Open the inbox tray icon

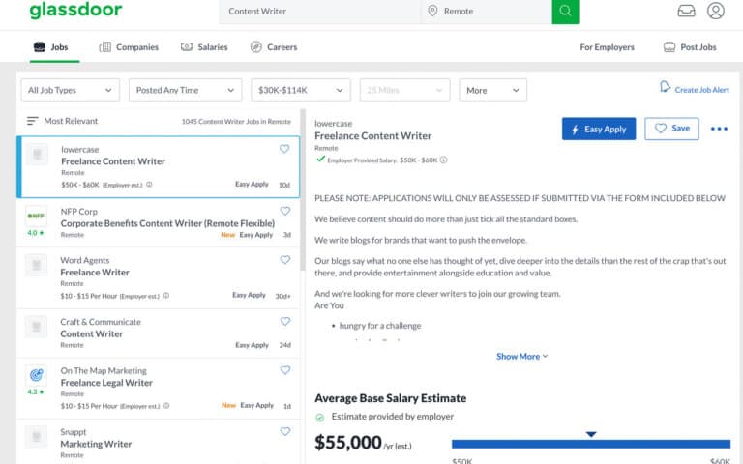[686, 12]
